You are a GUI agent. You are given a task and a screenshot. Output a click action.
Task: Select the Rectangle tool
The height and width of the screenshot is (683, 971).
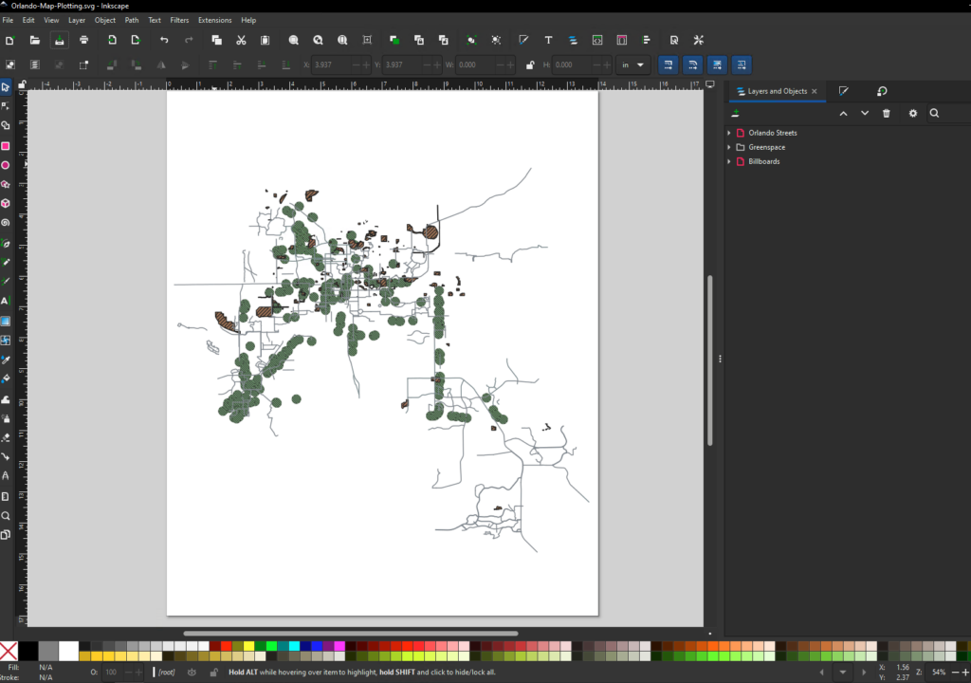(x=7, y=144)
